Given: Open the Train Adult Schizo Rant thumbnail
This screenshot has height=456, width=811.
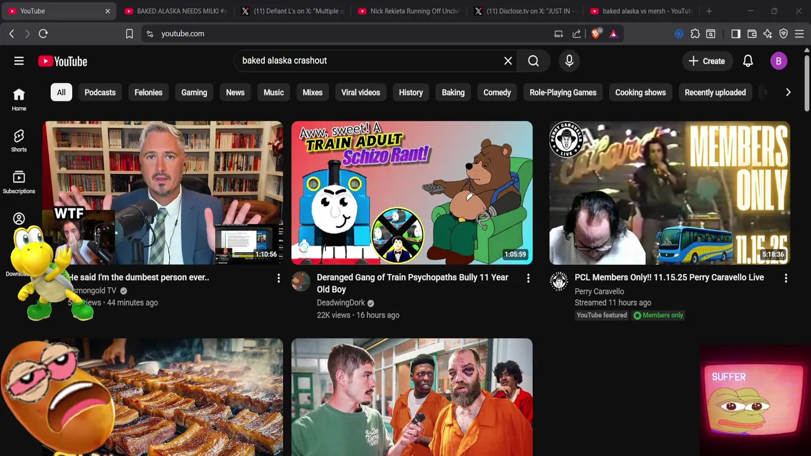Looking at the screenshot, I should (412, 193).
